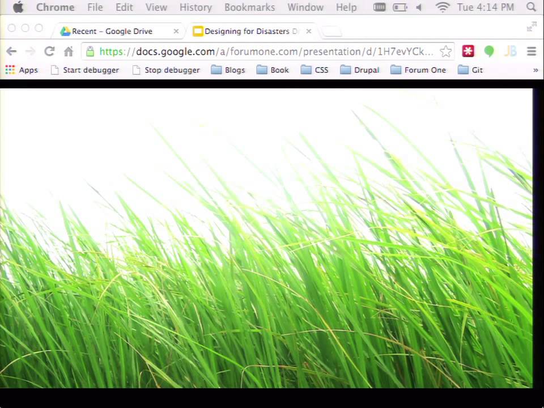This screenshot has height=408, width=544.
Task: Go forward with the forward arrow
Action: tap(30, 52)
